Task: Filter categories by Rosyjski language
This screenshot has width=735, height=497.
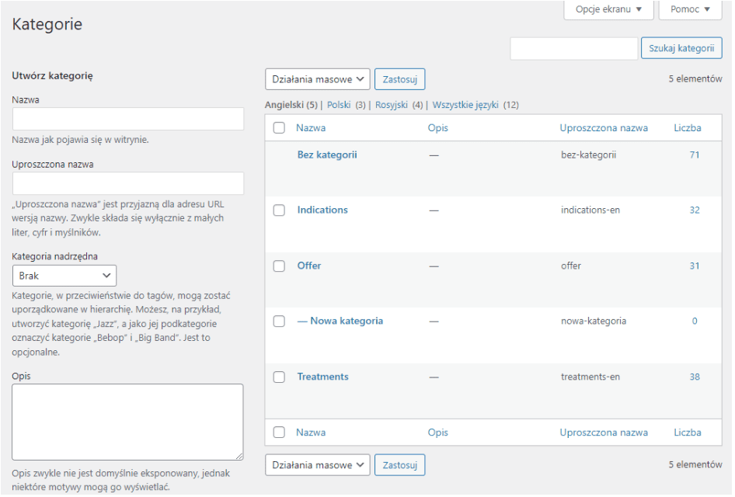Action: tap(391, 105)
